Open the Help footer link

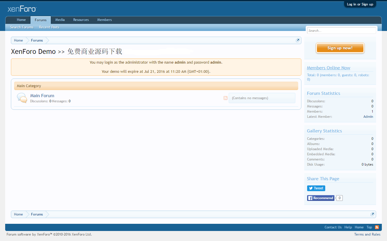point(348,227)
